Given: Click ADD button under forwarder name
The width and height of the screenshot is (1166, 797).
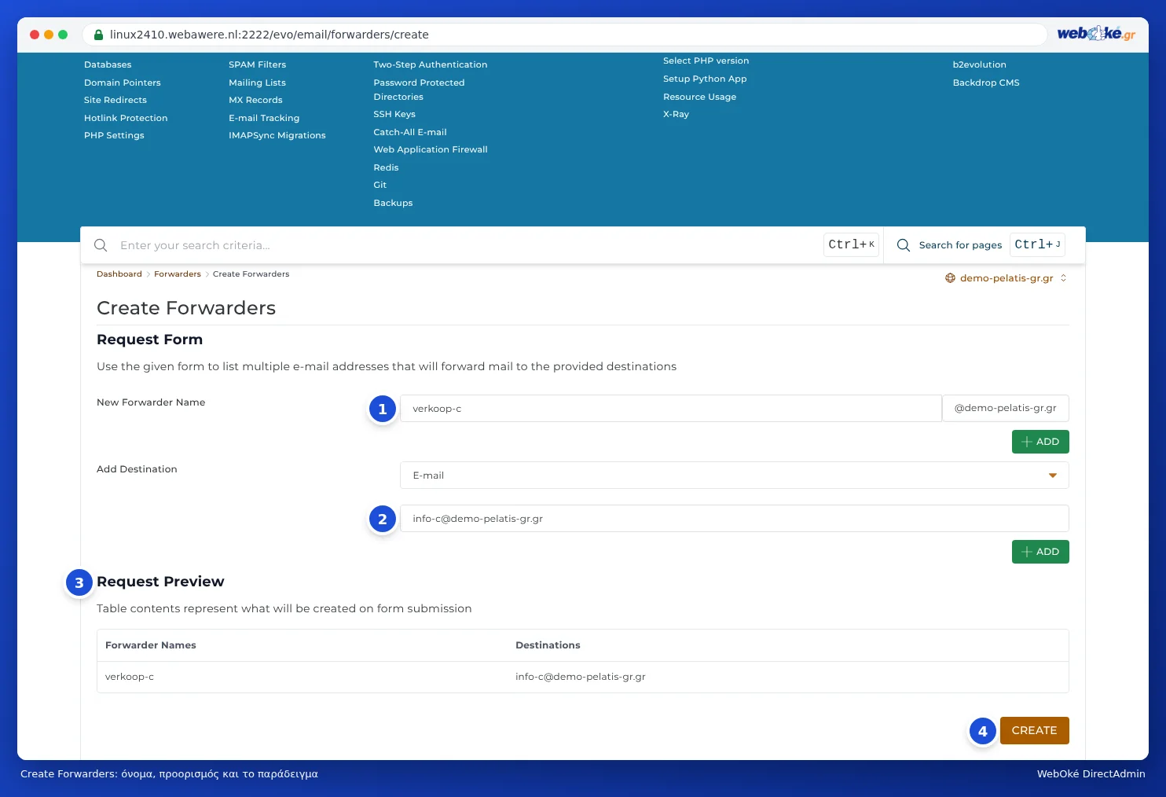Looking at the screenshot, I should click(1040, 442).
